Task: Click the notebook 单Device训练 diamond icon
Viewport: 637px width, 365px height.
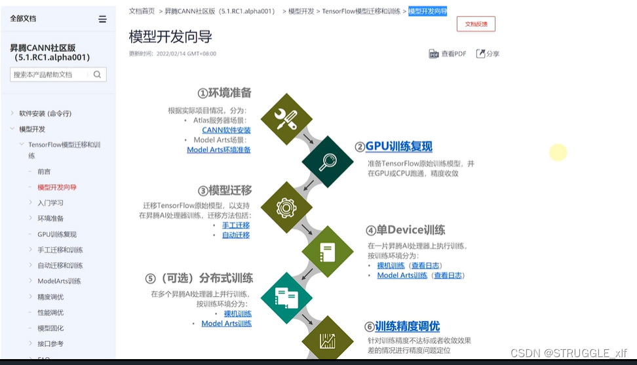Action: (328, 252)
